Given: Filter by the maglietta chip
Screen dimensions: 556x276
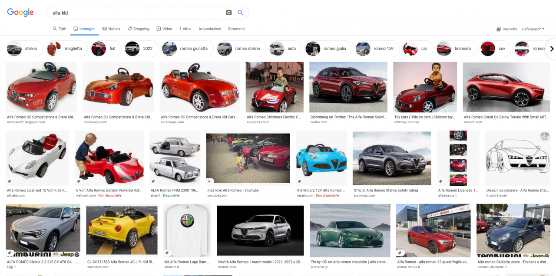Looking at the screenshot, I should click(66, 49).
